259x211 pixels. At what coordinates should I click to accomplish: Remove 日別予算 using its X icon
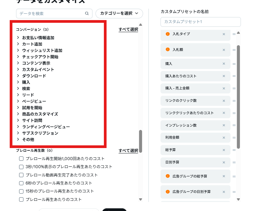click(x=224, y=162)
